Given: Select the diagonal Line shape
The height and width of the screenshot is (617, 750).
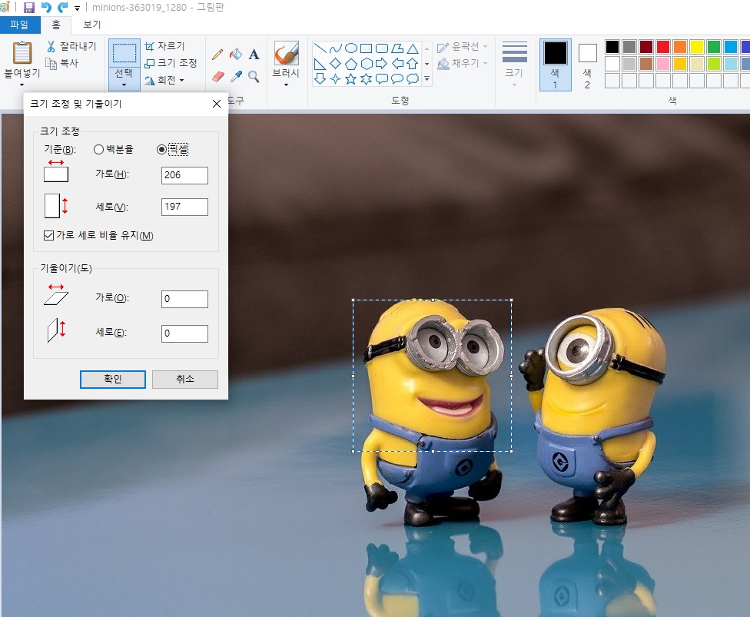Looking at the screenshot, I should point(320,48).
